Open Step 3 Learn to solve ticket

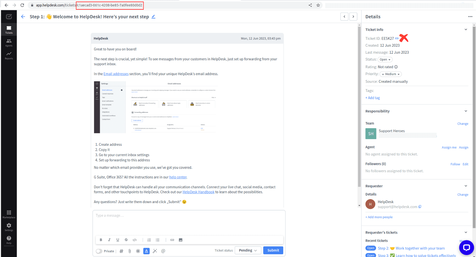click(x=417, y=255)
